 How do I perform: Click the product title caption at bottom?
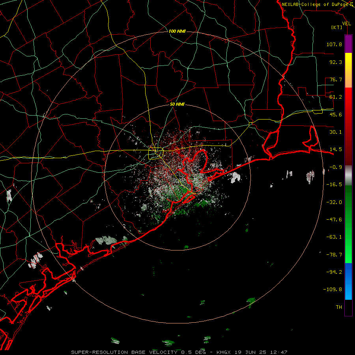(179, 352)
